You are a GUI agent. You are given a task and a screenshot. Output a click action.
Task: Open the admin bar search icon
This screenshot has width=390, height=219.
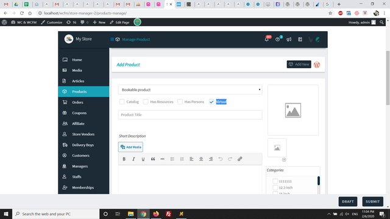[x=381, y=22]
